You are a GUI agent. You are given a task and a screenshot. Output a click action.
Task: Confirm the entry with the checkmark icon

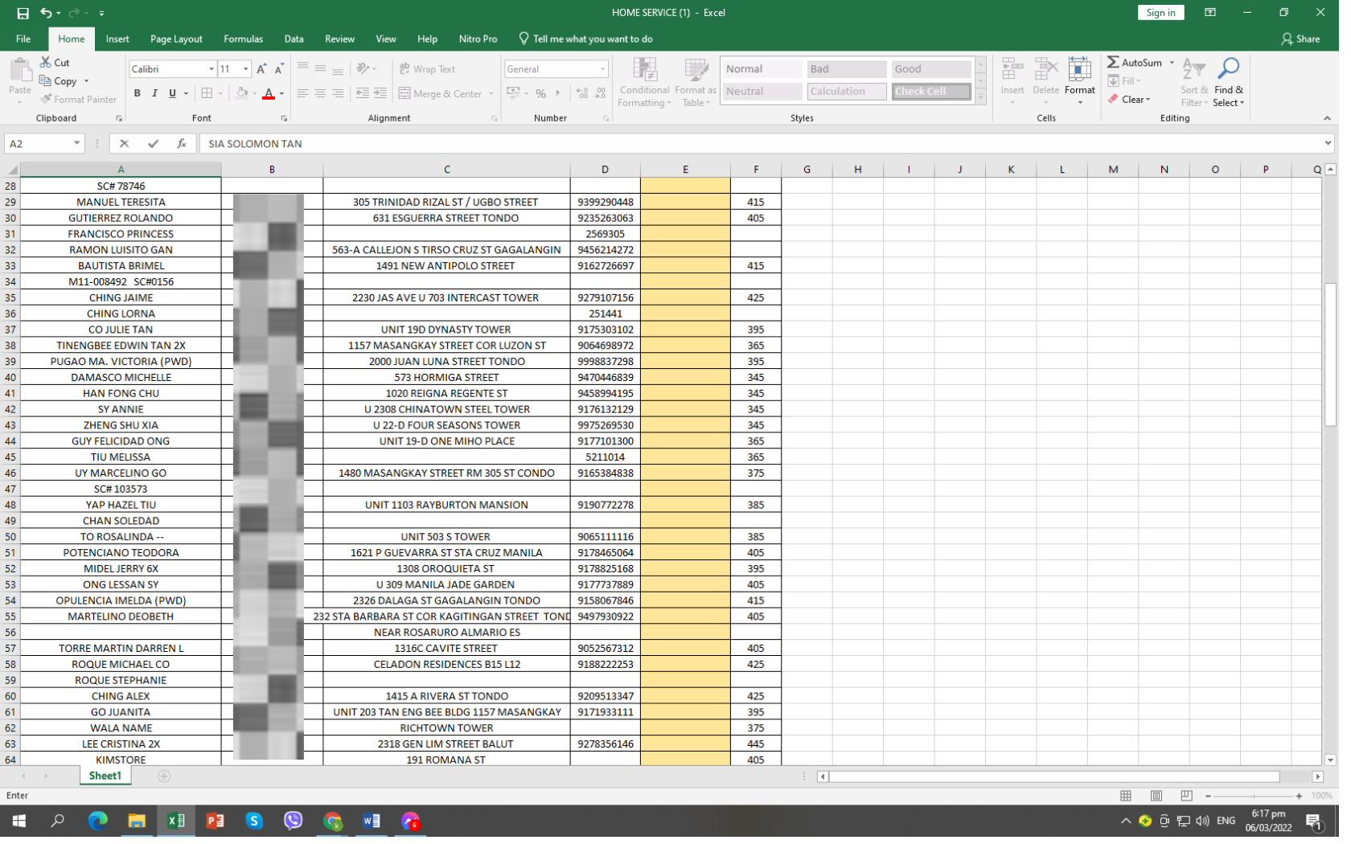point(153,144)
